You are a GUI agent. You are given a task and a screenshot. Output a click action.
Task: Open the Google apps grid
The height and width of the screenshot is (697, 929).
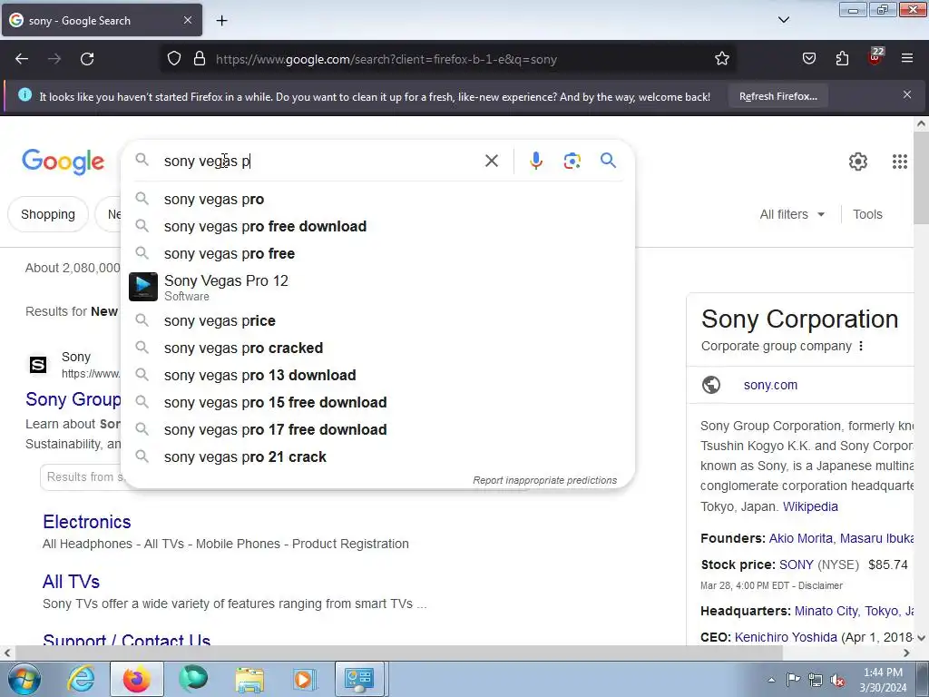[899, 162]
